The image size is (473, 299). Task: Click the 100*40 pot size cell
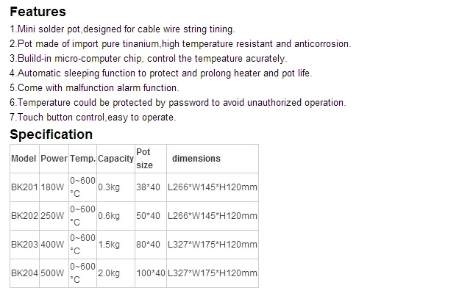pos(151,273)
